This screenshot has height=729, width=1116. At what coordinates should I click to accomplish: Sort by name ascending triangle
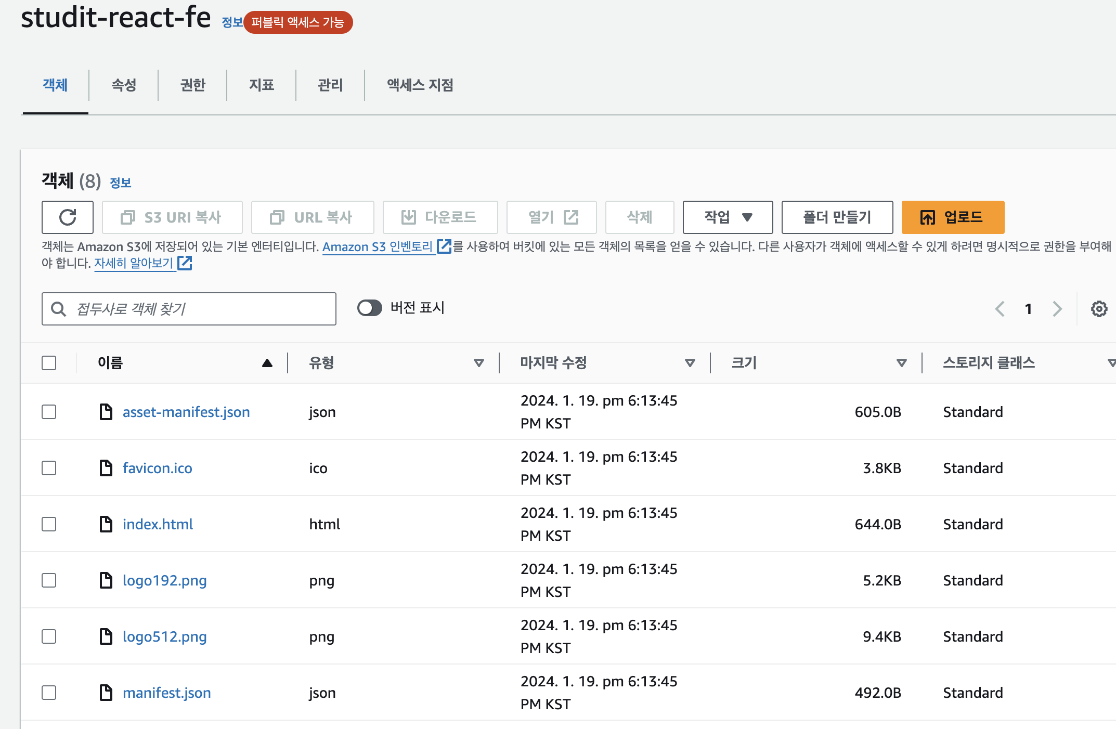(267, 363)
